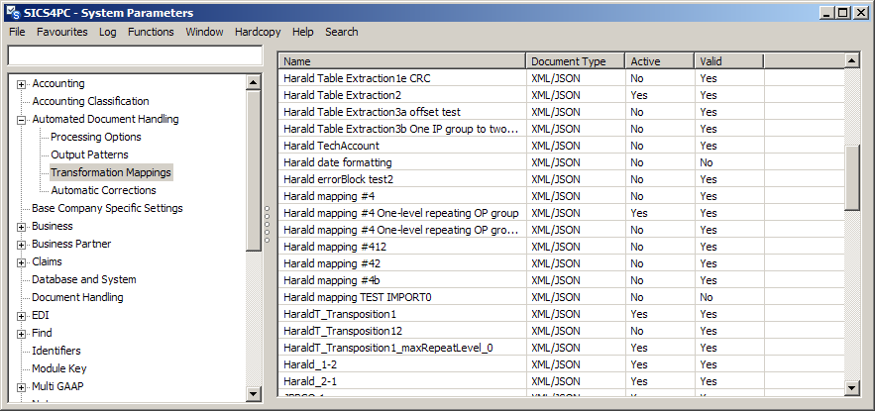
Task: Select the HaraldT_Transposition12 mapping row
Action: coord(343,331)
